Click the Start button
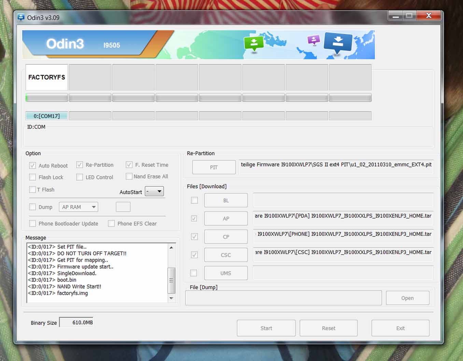 pyautogui.click(x=266, y=328)
